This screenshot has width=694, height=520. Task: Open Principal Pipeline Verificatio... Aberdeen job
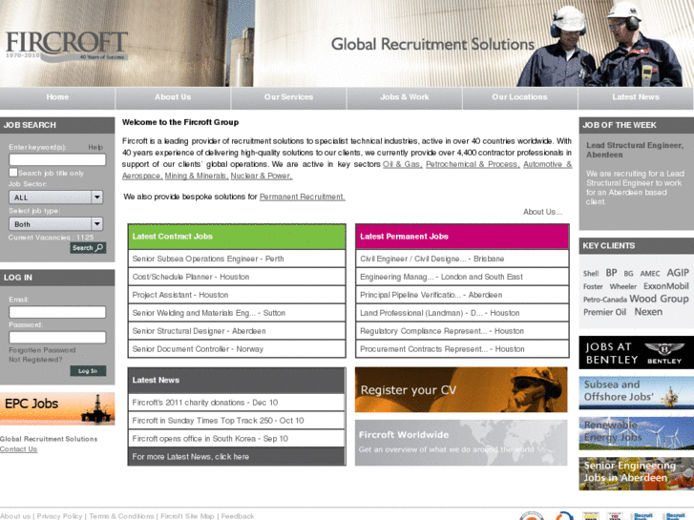462,295
